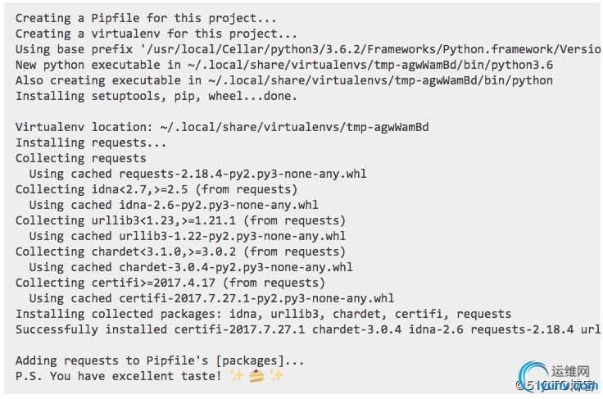Click 'Installing setuptools, pip, wheel...done.' line
The image size is (603, 399).
click(x=156, y=96)
